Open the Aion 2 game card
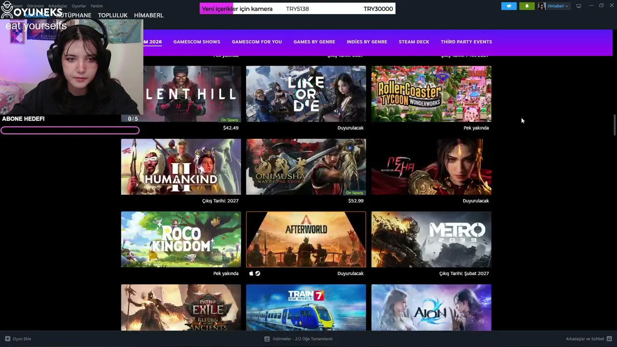617x347 pixels. pyautogui.click(x=431, y=307)
